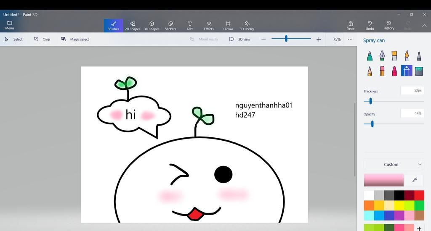Viewport: 431px width, 231px height.
Task: Click the Opacity slider handle
Action: tap(372, 124)
